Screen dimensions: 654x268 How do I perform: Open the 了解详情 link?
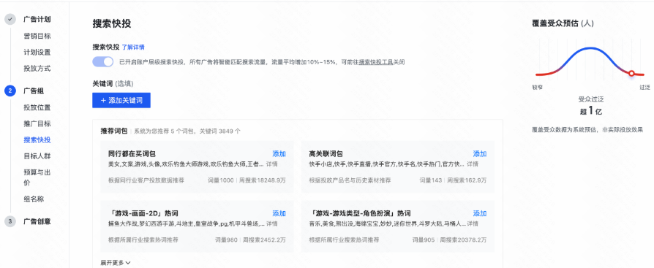(x=133, y=47)
